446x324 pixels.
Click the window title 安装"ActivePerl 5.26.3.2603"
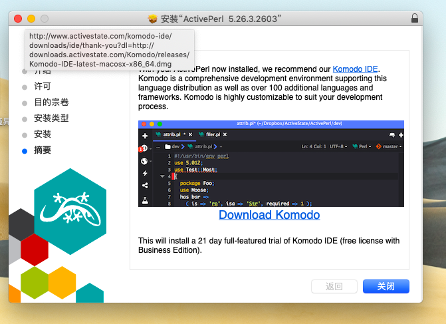pos(221,19)
